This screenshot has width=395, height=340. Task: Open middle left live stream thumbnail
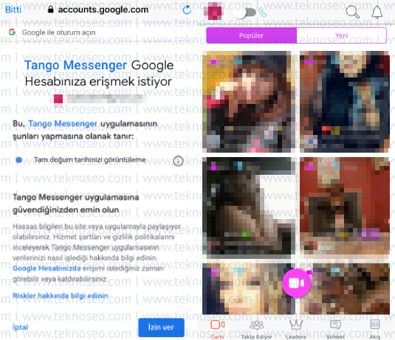[x=249, y=208]
